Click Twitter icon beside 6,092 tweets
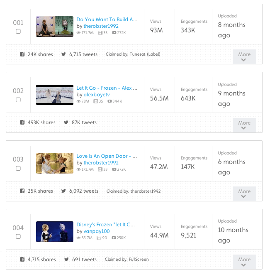 pyautogui.click(x=64, y=191)
